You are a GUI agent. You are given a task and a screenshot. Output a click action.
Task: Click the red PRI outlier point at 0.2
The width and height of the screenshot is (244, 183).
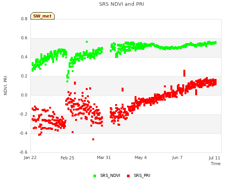[185, 73]
